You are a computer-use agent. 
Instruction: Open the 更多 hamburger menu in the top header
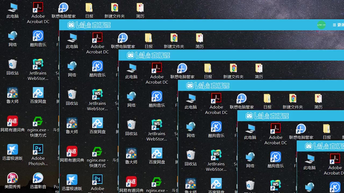(338, 25)
